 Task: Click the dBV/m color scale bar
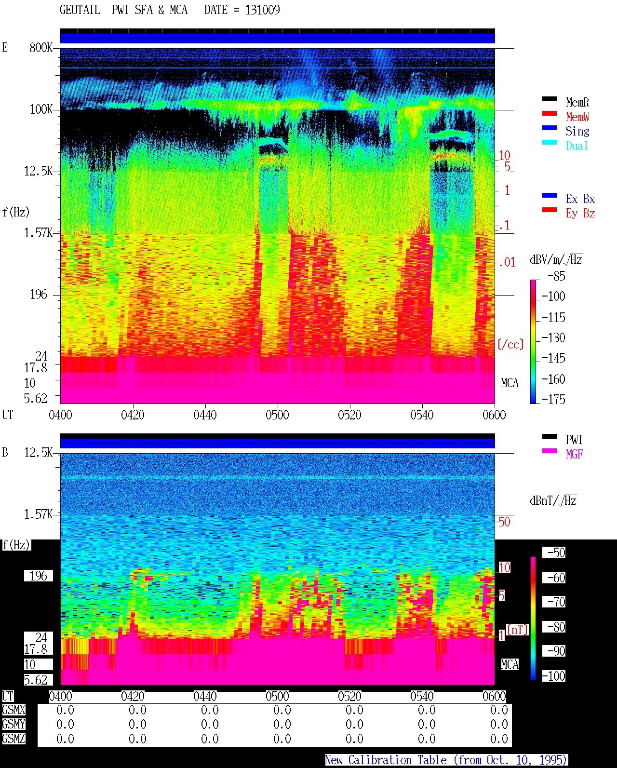tap(533, 341)
